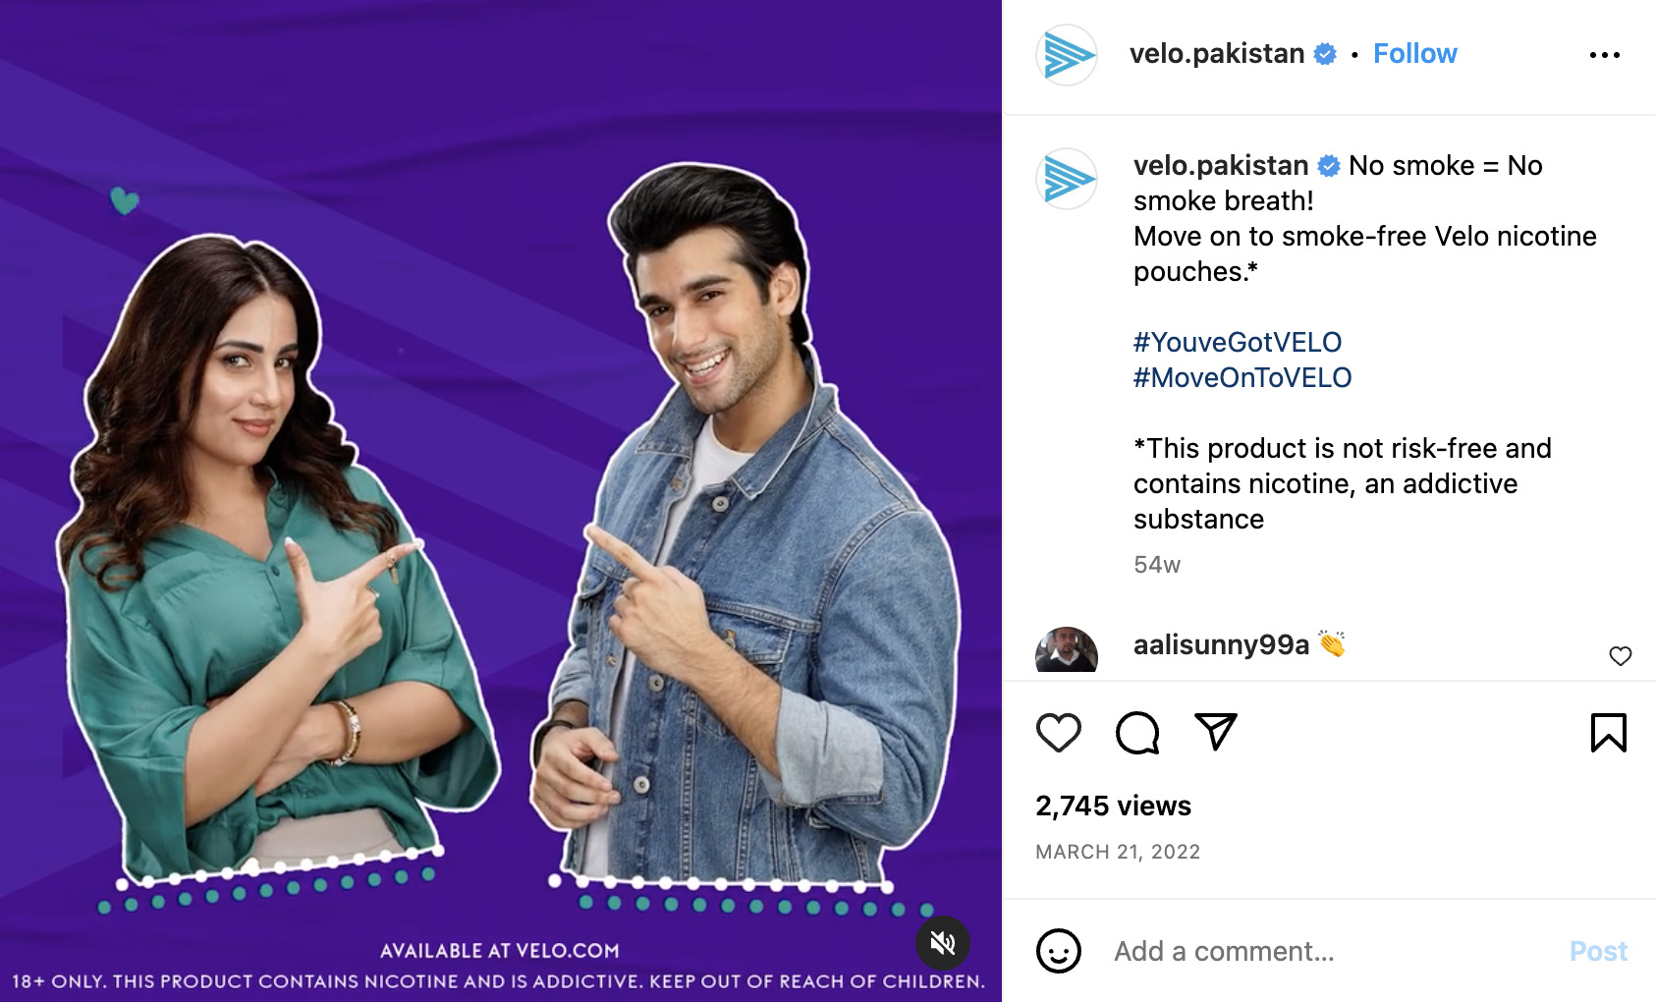Click velo.pakistan avatar beside the caption
1656x1002 pixels.
click(x=1067, y=179)
